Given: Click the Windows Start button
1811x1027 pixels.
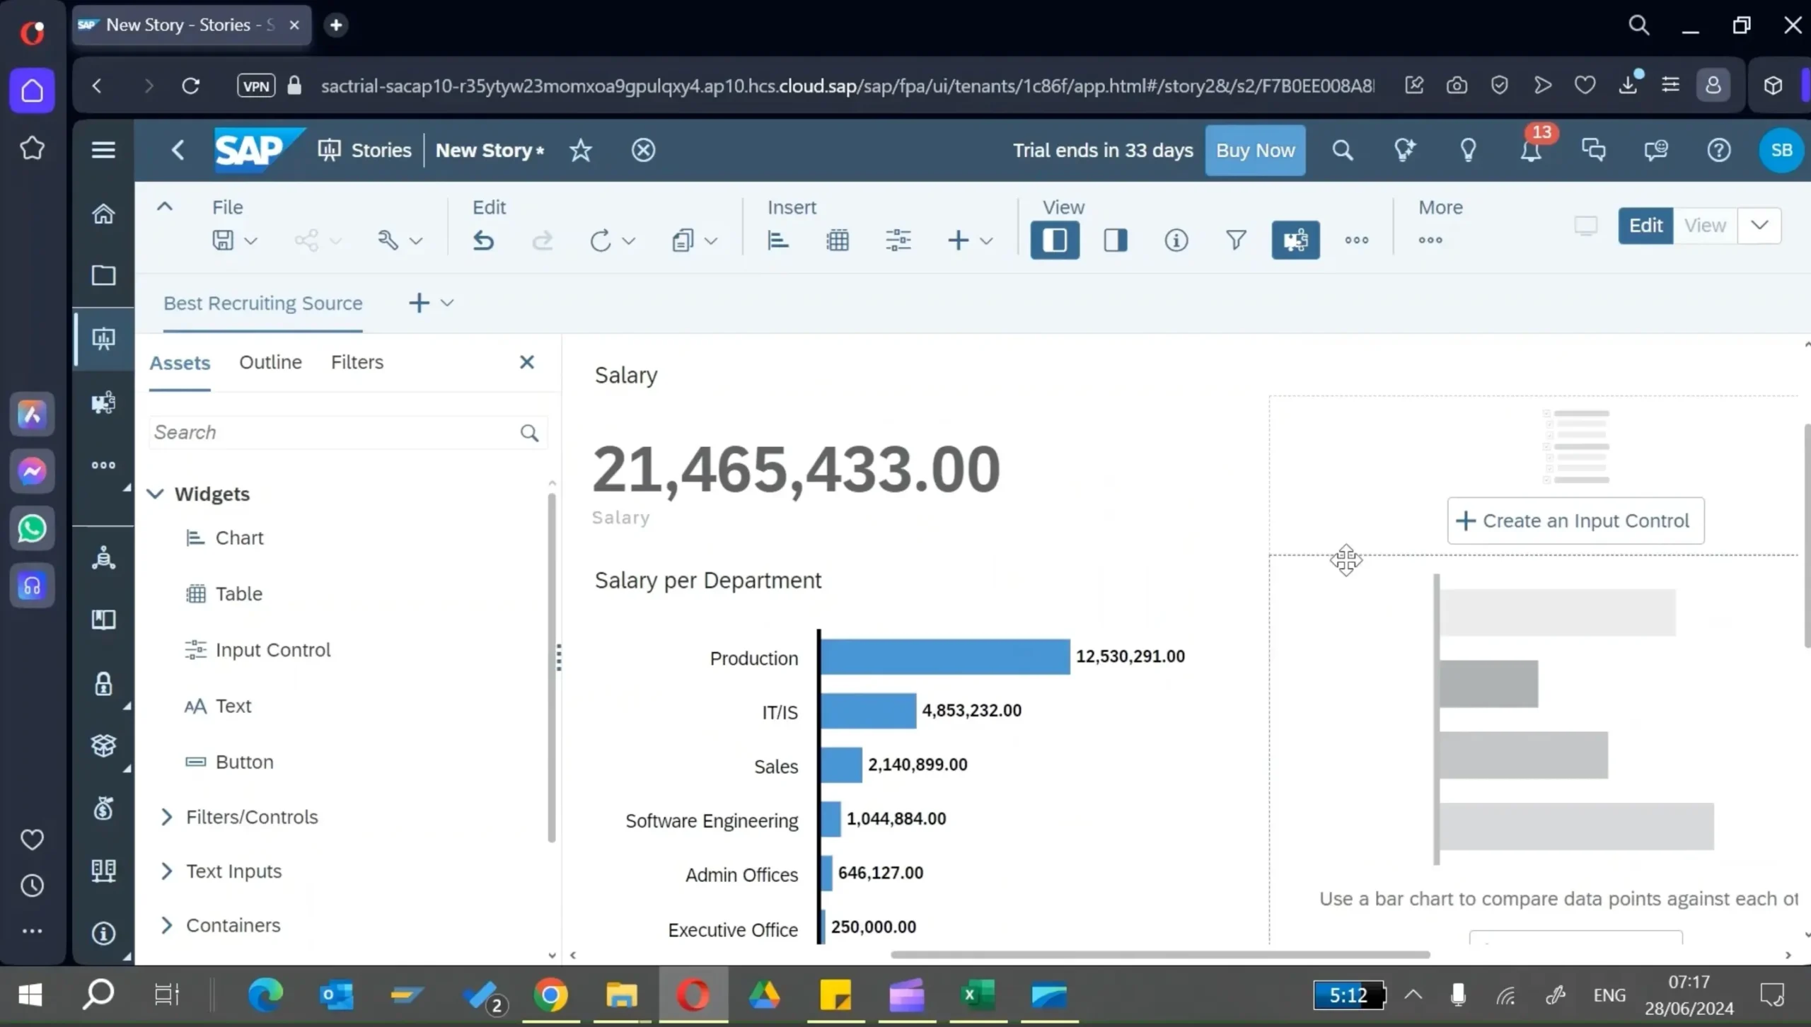Looking at the screenshot, I should click(30, 996).
